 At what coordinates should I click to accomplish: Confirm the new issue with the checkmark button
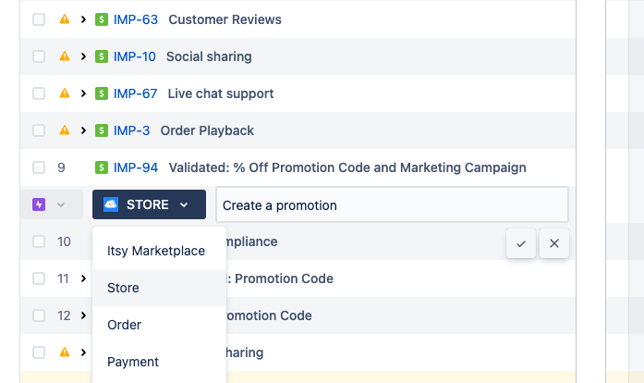(x=521, y=243)
